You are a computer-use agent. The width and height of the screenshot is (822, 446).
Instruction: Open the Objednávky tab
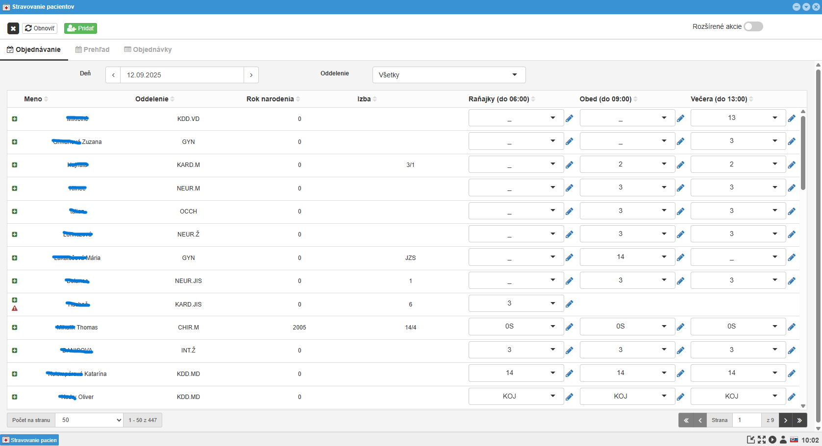(x=148, y=49)
